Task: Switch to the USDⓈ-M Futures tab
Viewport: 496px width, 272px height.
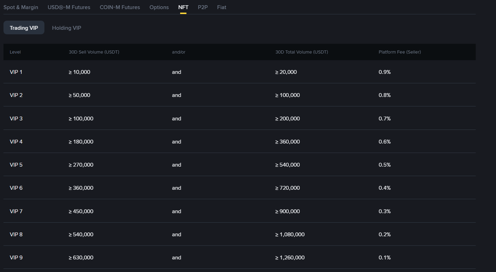Action: click(x=69, y=7)
